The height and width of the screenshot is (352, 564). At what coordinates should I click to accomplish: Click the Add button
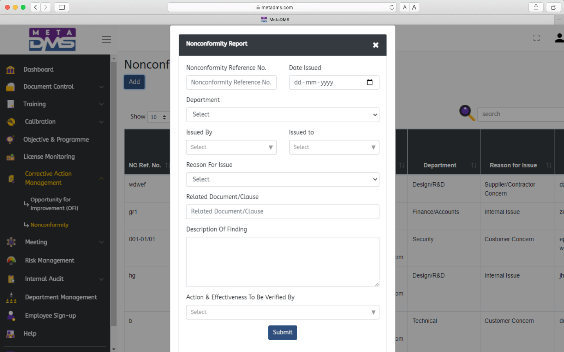tap(134, 82)
